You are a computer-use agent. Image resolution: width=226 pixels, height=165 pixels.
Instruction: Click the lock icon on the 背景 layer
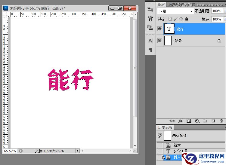click(x=219, y=41)
